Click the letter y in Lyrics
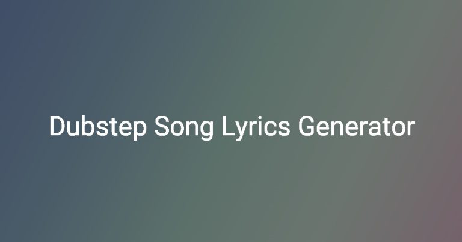The height and width of the screenshot is (242, 462). (242, 131)
